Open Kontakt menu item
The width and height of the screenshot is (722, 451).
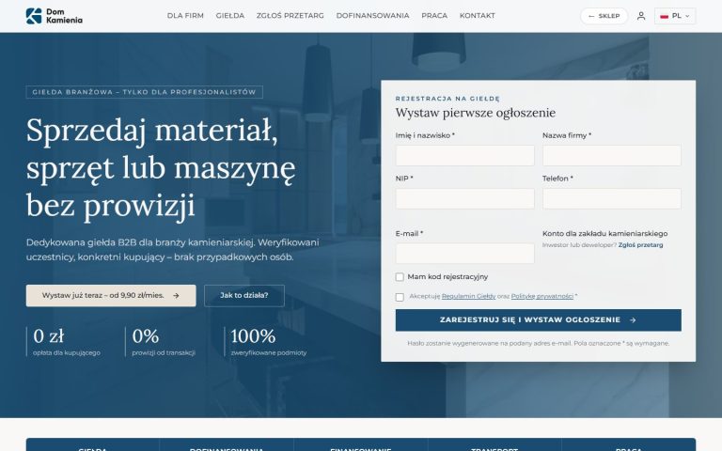point(477,16)
